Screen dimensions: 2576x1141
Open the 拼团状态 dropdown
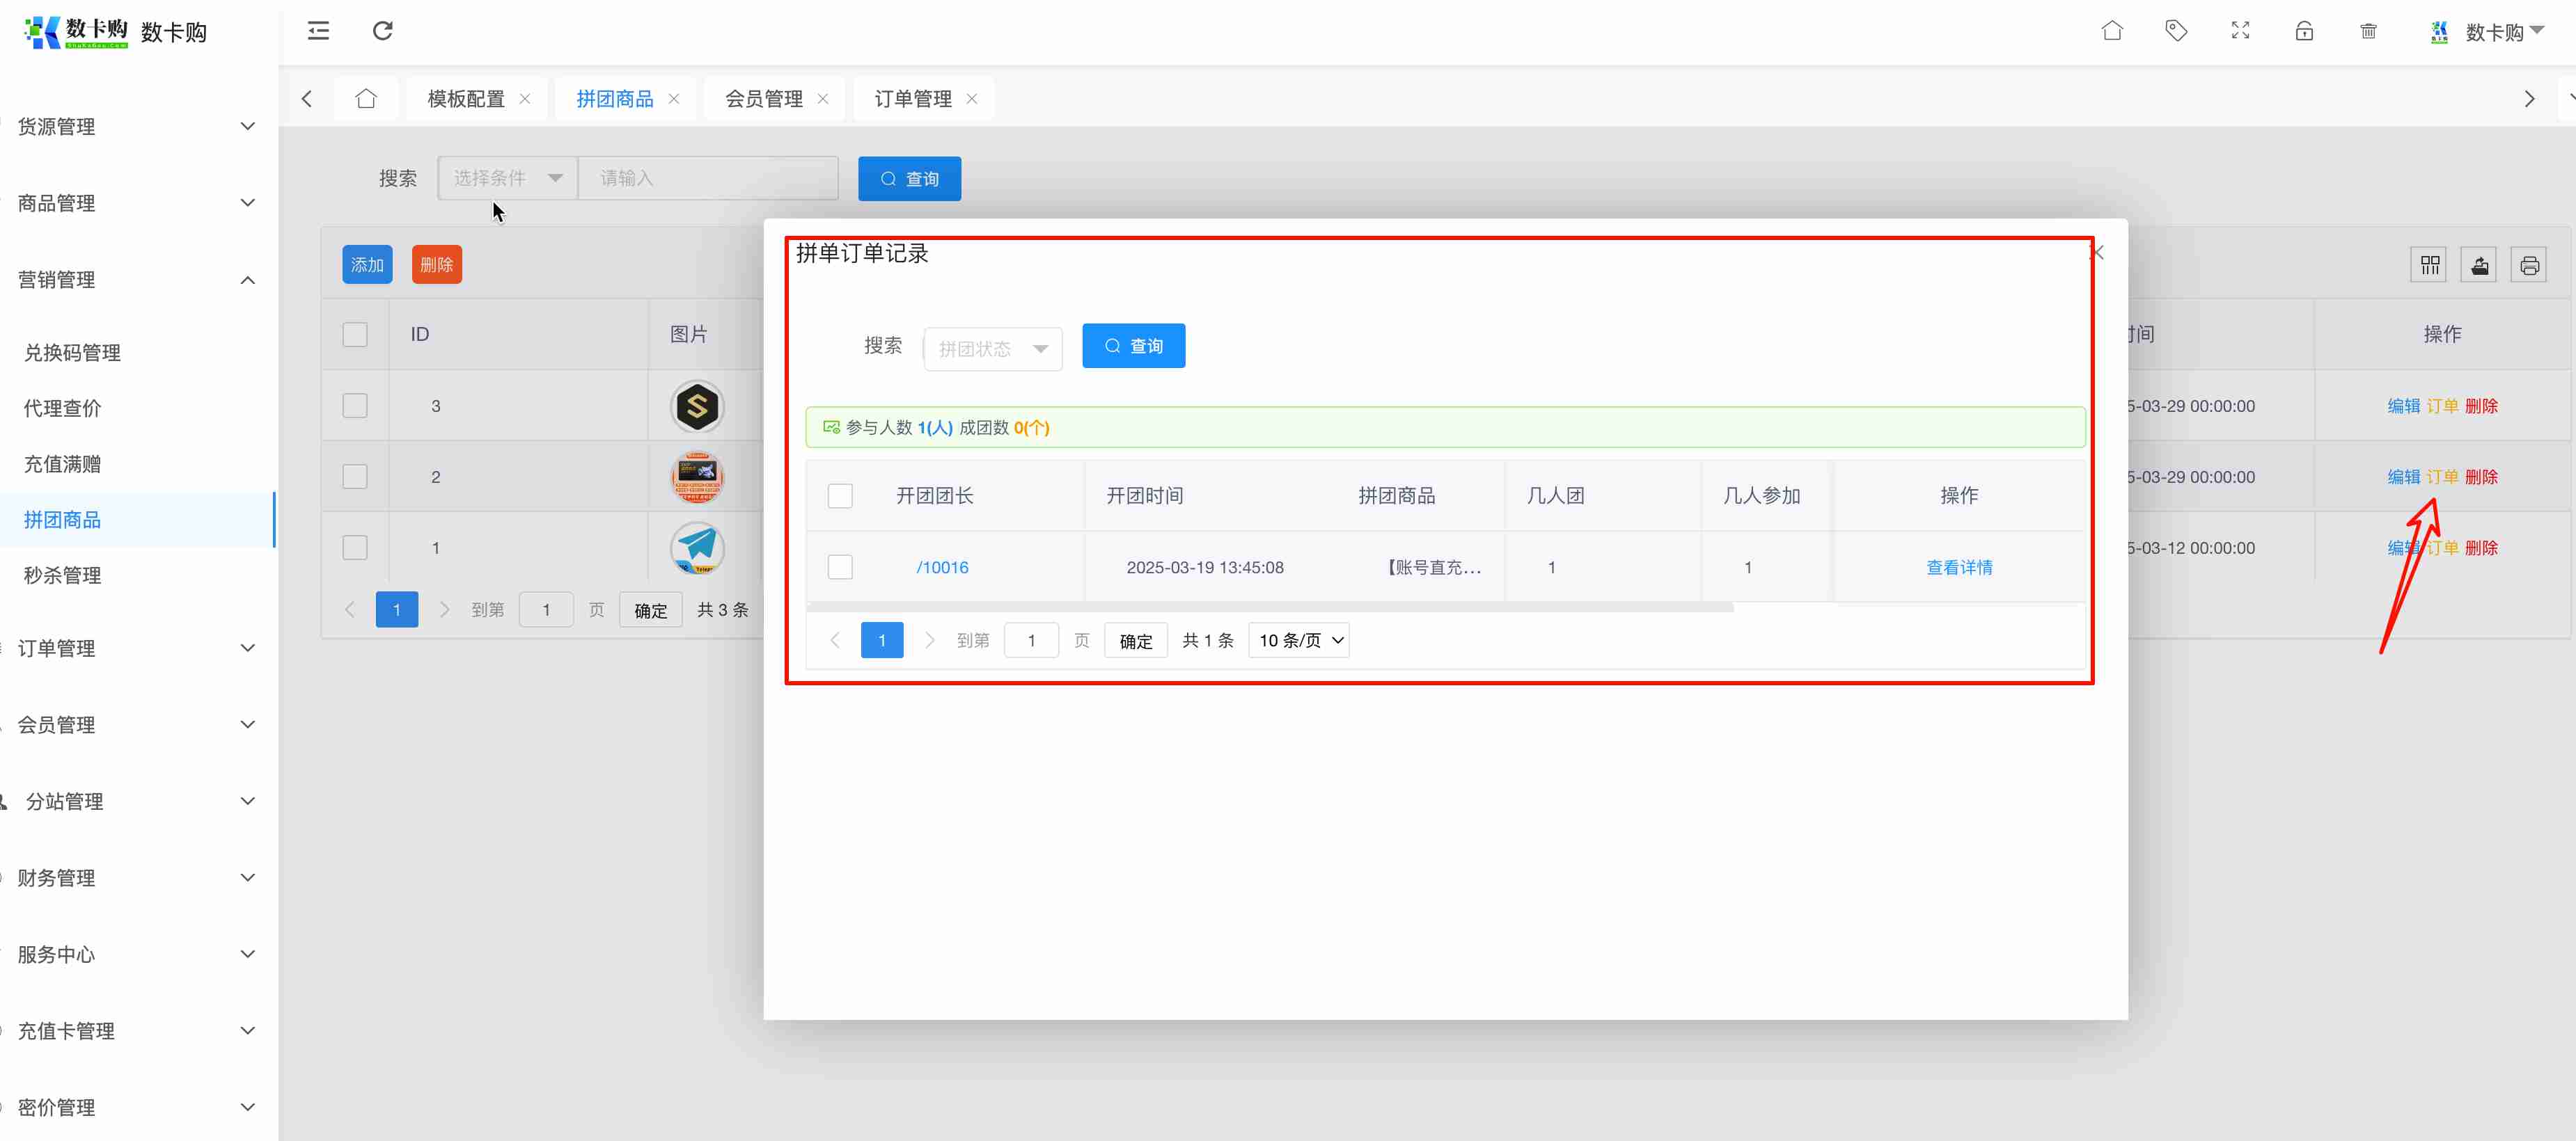click(x=992, y=348)
